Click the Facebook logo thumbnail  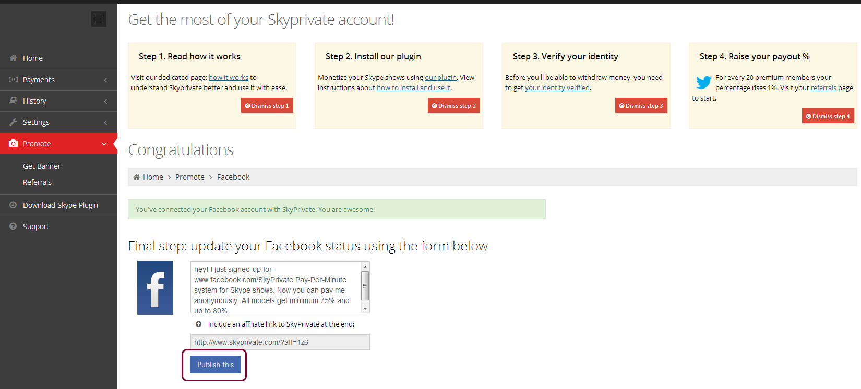point(155,287)
